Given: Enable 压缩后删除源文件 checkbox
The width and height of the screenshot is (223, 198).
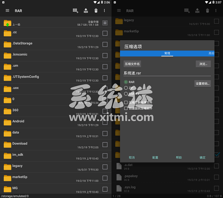Looking at the screenshot, I should [126, 102].
